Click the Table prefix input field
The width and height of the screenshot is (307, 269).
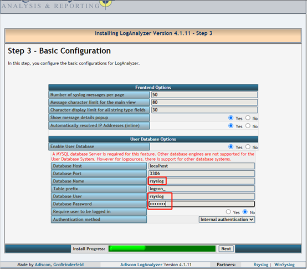click(202, 189)
